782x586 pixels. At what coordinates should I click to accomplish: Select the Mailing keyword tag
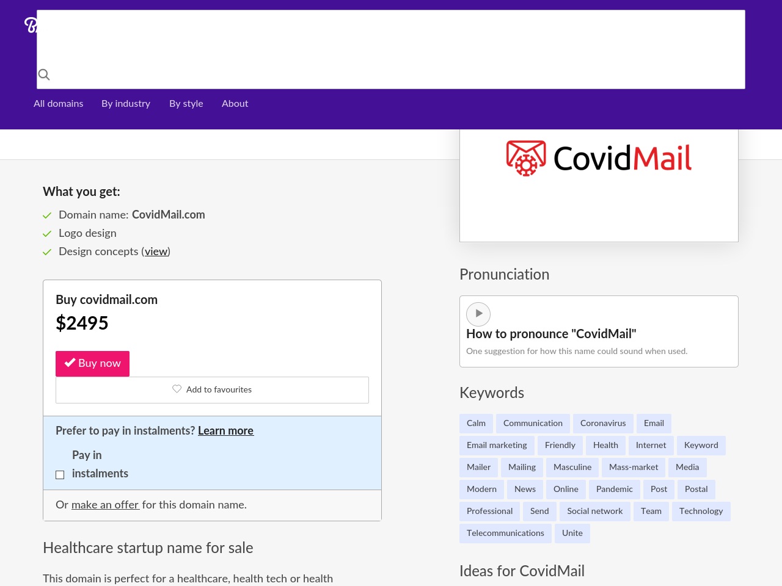522,468
